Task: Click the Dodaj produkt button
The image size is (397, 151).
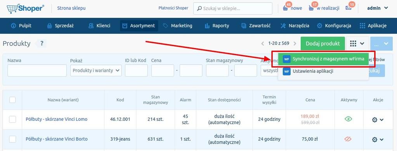Action: [323, 43]
